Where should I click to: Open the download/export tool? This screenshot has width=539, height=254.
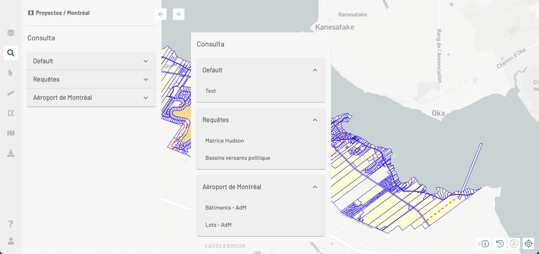click(x=11, y=153)
